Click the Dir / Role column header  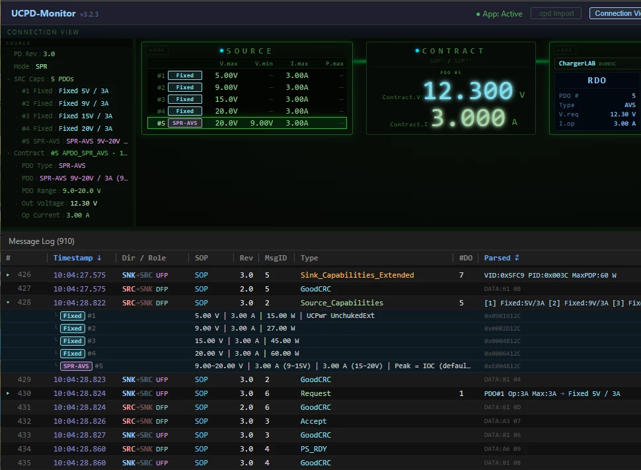tap(144, 258)
